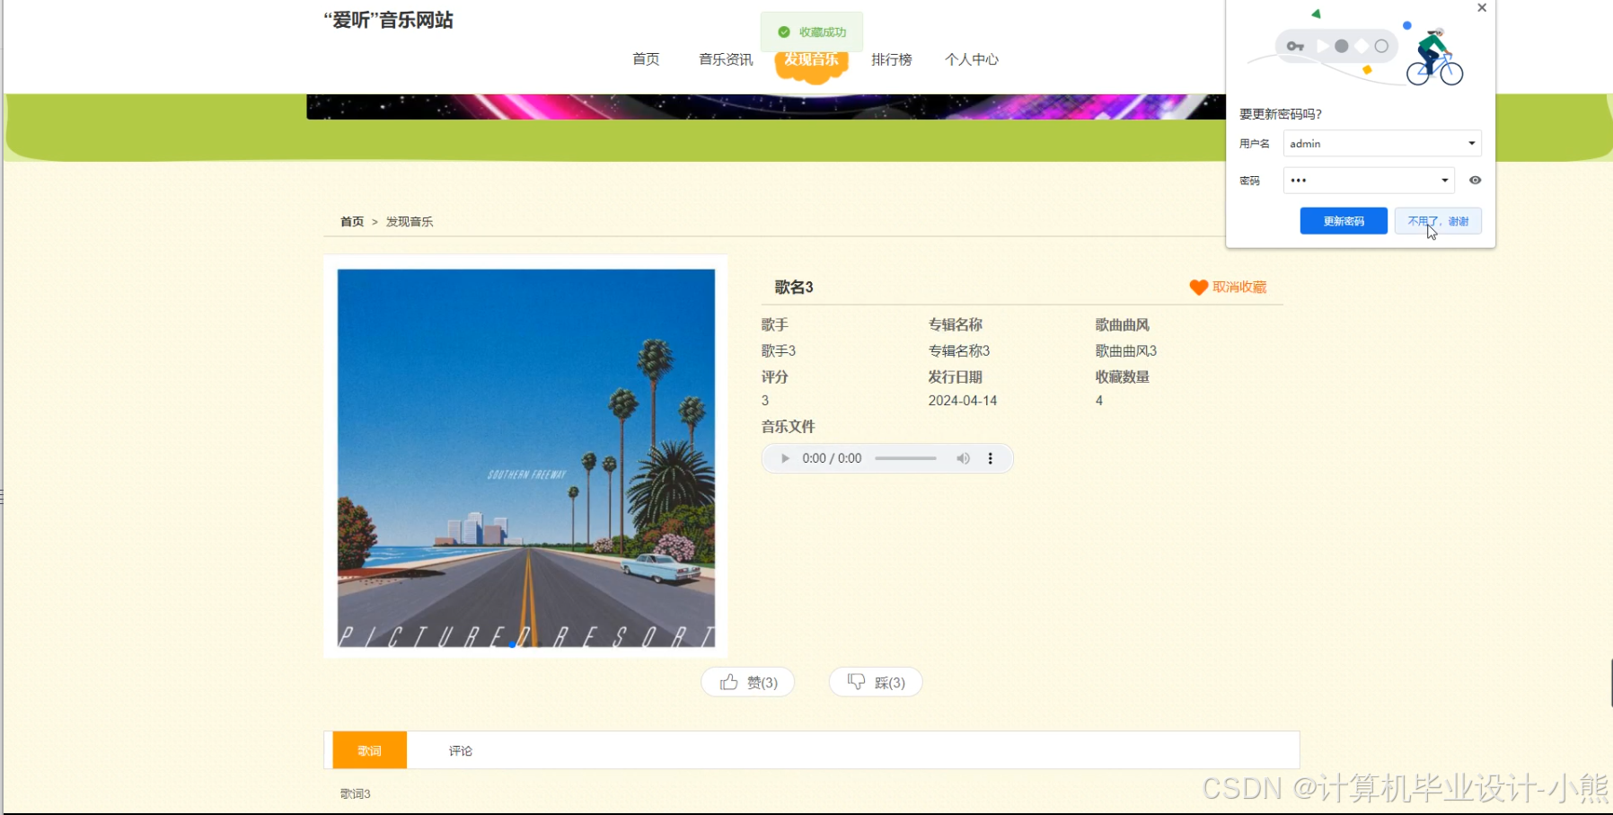Select the 发现音乐 navigation item
1613x815 pixels.
point(811,59)
